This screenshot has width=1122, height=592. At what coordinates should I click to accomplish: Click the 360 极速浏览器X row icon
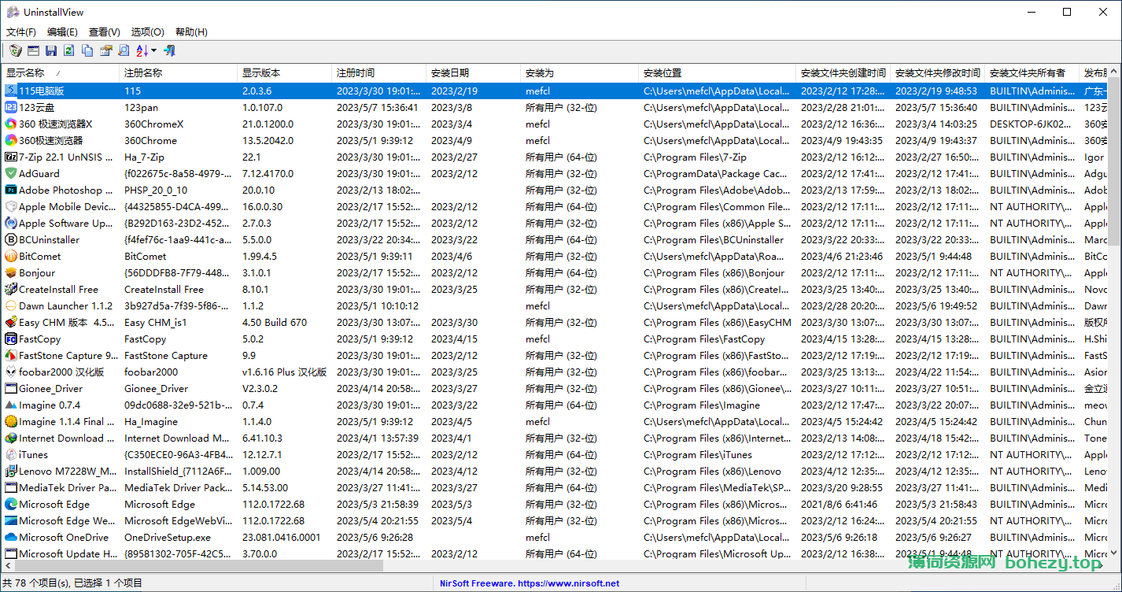click(11, 124)
